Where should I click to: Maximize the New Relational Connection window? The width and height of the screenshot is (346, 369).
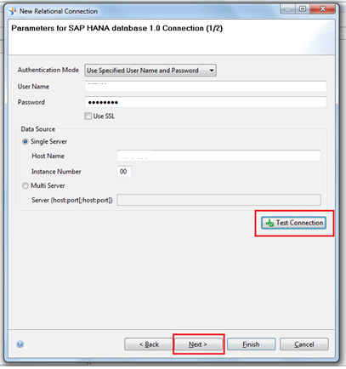click(x=303, y=9)
